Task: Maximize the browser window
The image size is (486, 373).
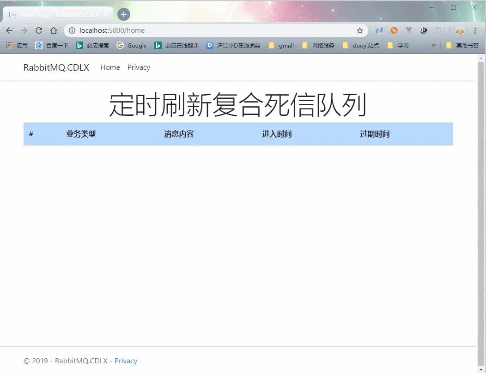Action: pyautogui.click(x=453, y=7)
